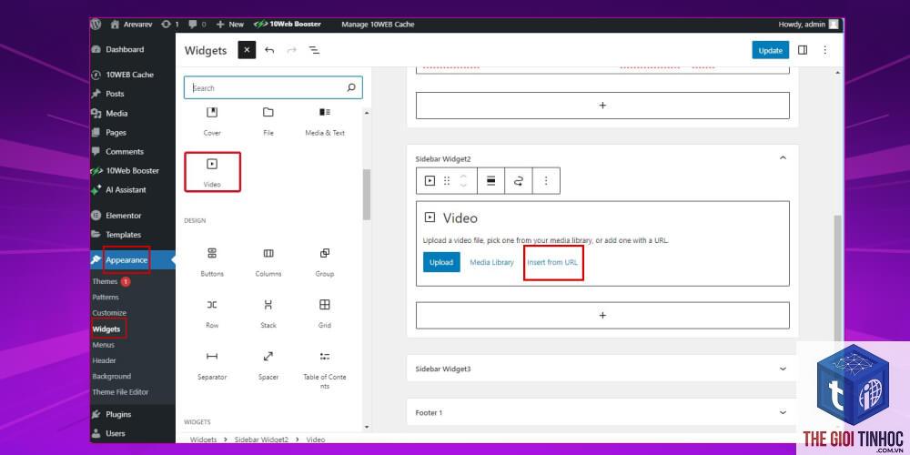Image resolution: width=910 pixels, height=455 pixels.
Task: Click New in admin bar
Action: coord(230,25)
